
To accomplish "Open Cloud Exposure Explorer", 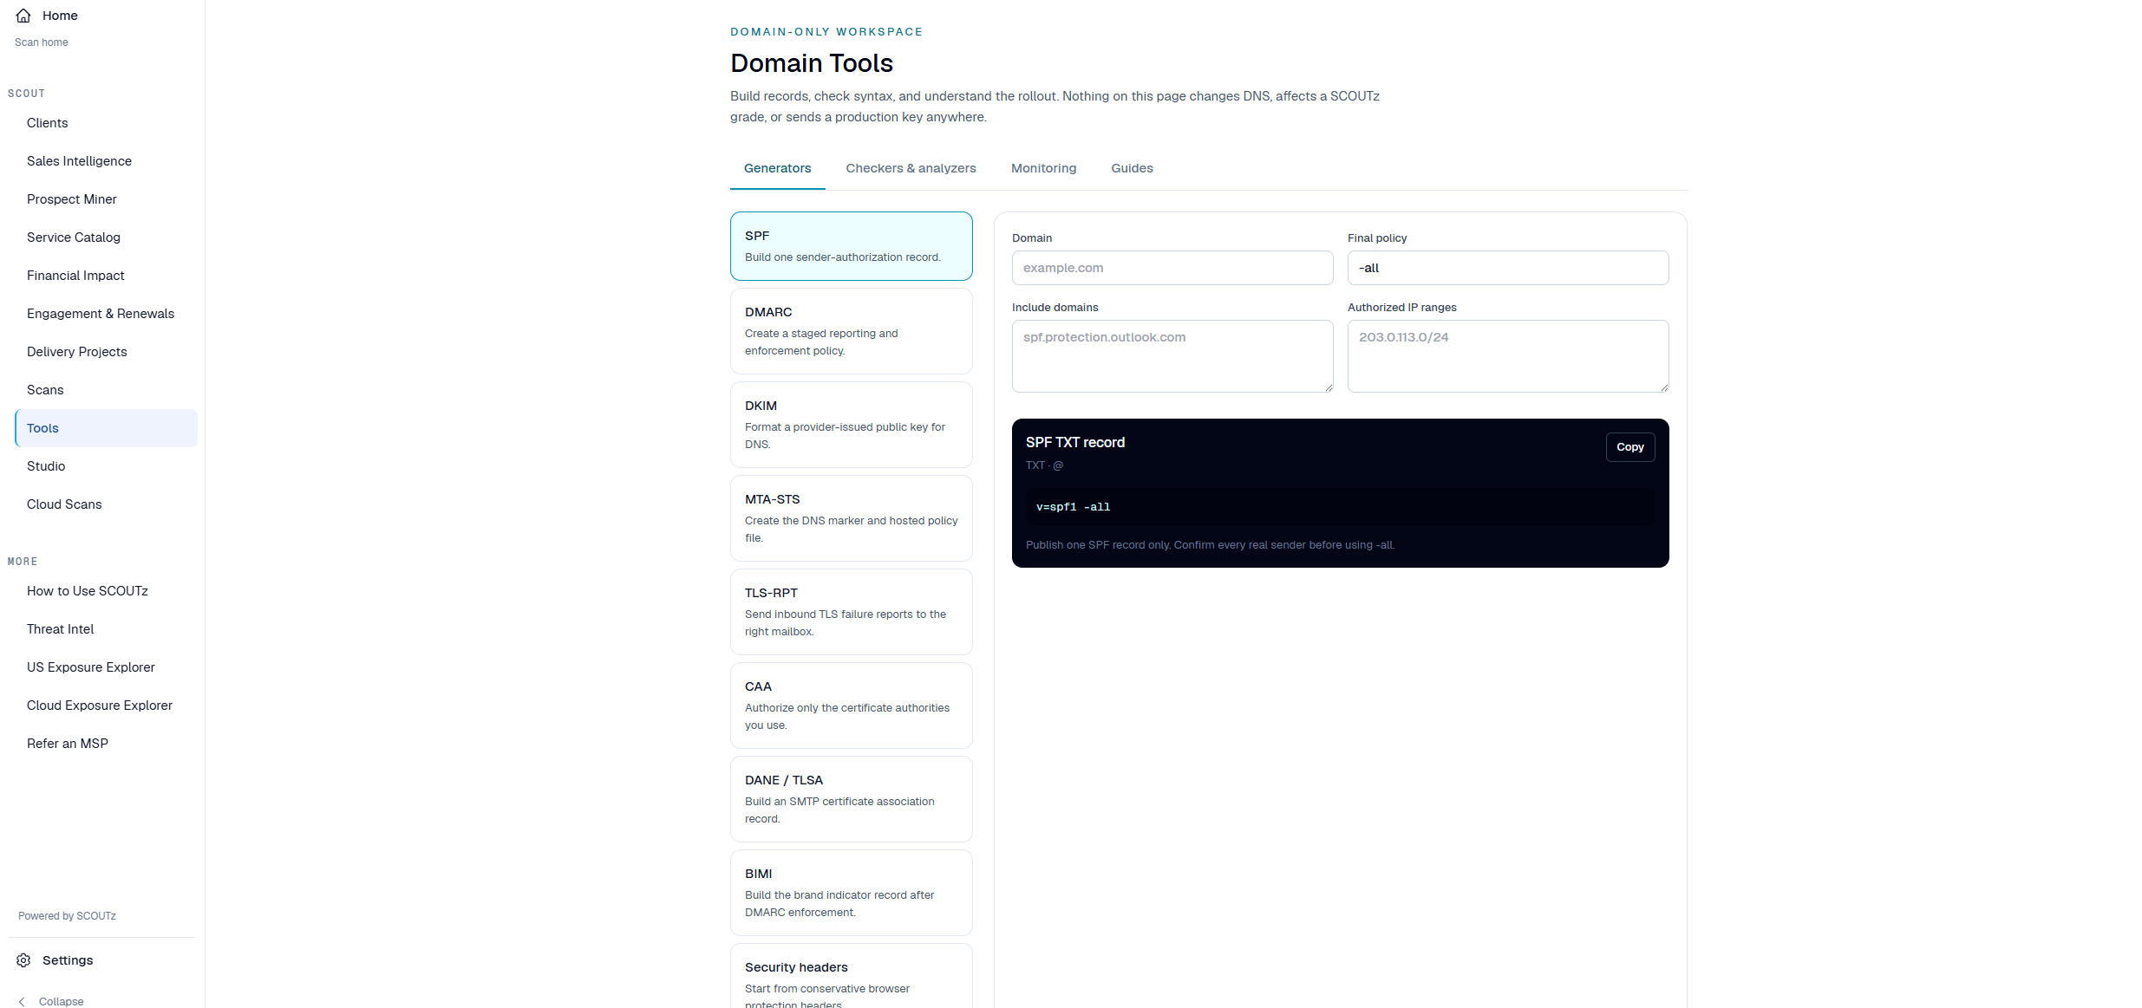I will click(106, 706).
